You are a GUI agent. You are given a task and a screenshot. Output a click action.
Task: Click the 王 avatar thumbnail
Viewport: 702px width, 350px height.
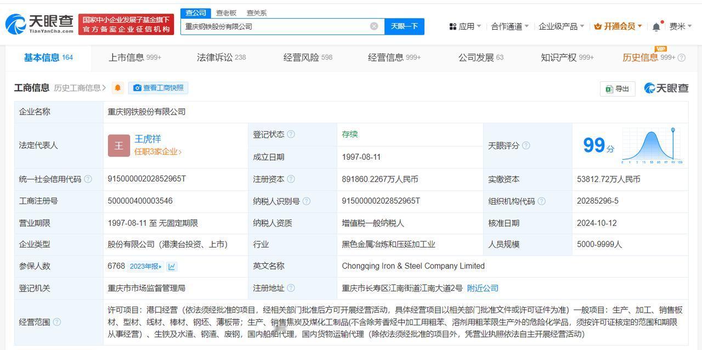[x=119, y=145]
